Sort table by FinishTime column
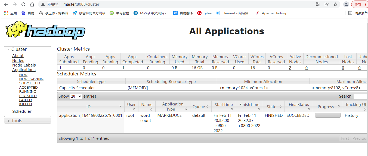 tap(249, 107)
